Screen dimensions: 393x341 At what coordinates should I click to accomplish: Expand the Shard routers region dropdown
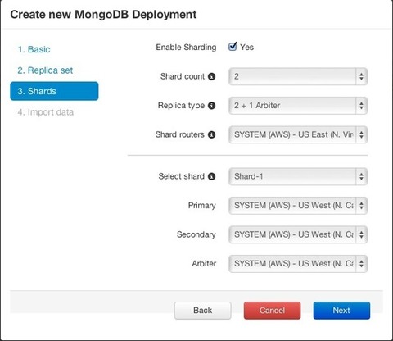298,134
